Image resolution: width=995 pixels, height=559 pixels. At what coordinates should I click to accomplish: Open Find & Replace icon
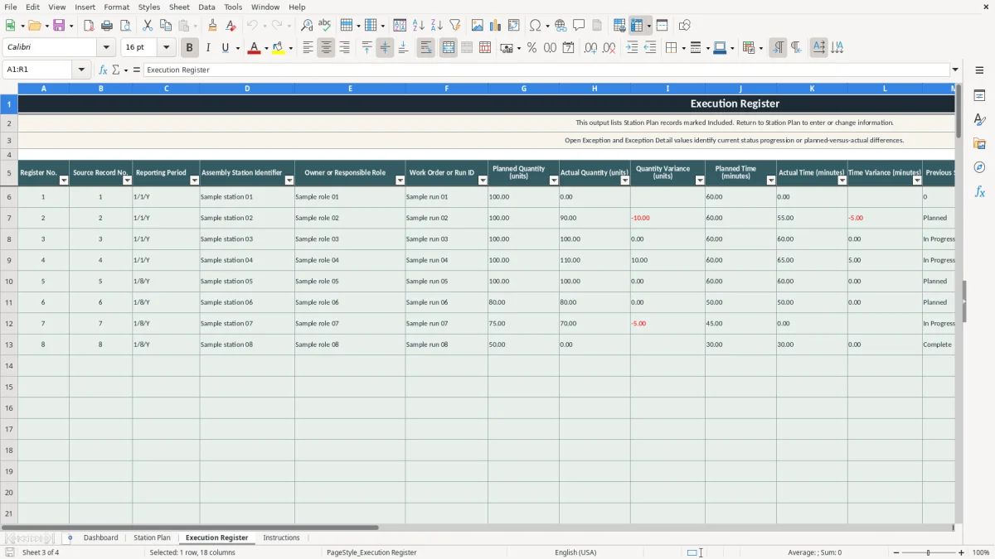click(307, 26)
